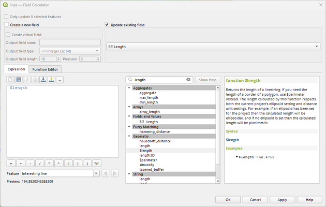Click the edit expression pencil icon
Screen dimensions: 326x207
click(27, 80)
